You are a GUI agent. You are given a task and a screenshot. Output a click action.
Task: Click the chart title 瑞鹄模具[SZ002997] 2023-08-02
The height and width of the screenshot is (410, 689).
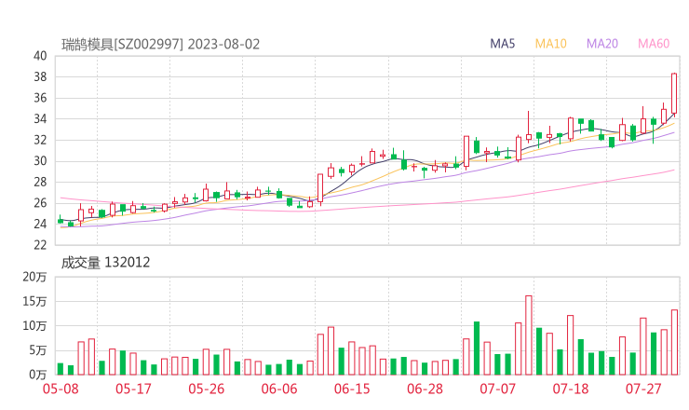[160, 45]
